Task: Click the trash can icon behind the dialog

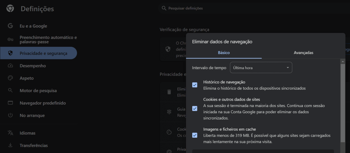Action: 169,92
